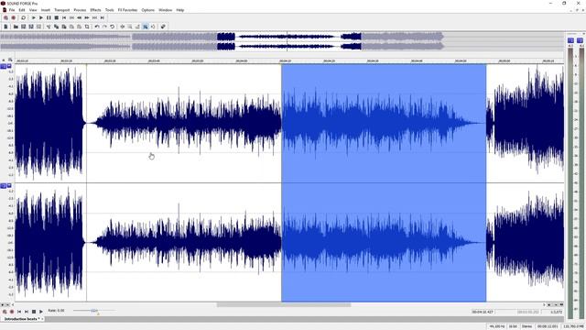Close the Introduction beats tab
Screen dimensions: 586x330
coord(42,319)
